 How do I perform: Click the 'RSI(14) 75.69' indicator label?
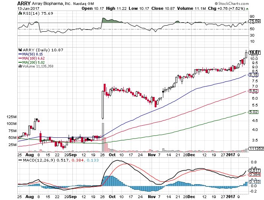38,13
